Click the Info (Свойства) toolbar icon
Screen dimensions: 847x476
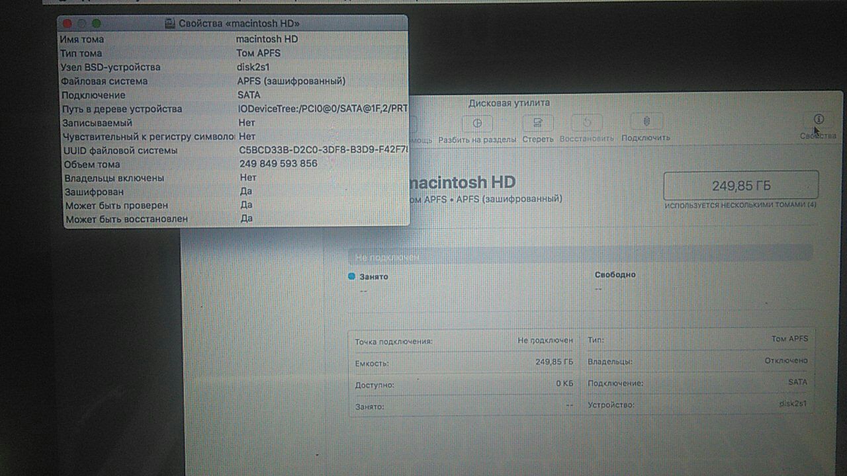(819, 119)
